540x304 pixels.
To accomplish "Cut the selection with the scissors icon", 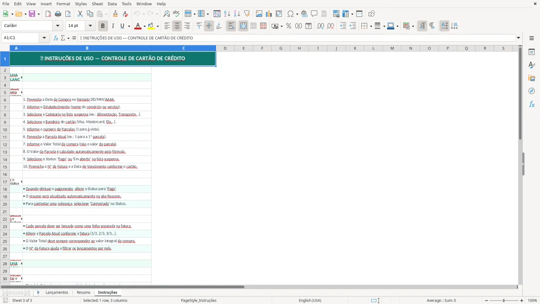I will (x=80, y=14).
